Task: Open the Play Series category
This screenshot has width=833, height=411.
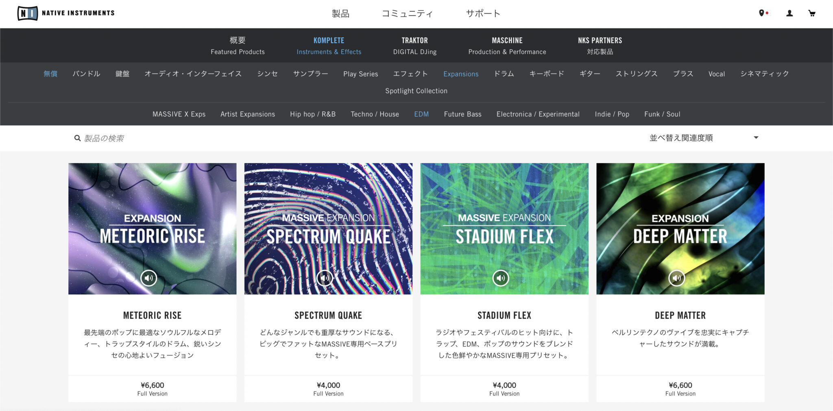Action: pos(361,74)
